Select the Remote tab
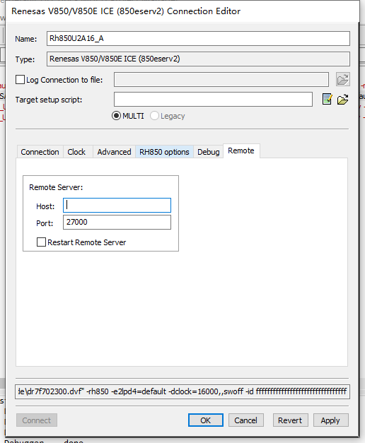 click(x=241, y=151)
